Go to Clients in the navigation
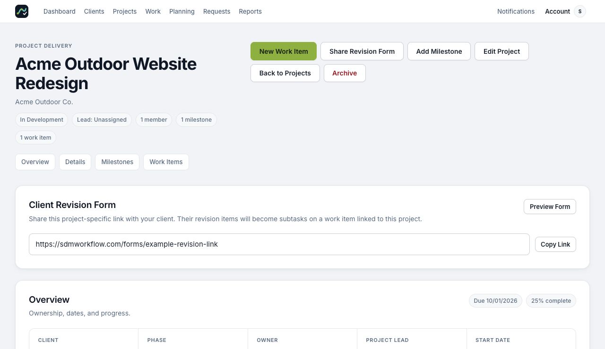This screenshot has height=349, width=605. (94, 11)
